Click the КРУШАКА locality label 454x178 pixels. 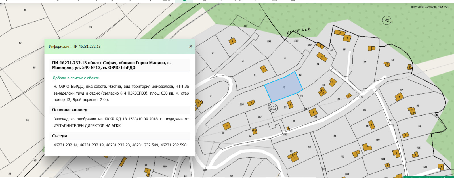299,31
